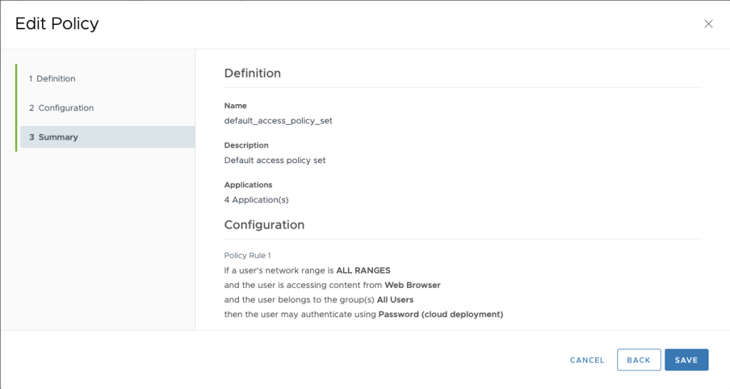Click the Password (cloud deployment) text
This screenshot has height=389, width=730.
point(441,314)
